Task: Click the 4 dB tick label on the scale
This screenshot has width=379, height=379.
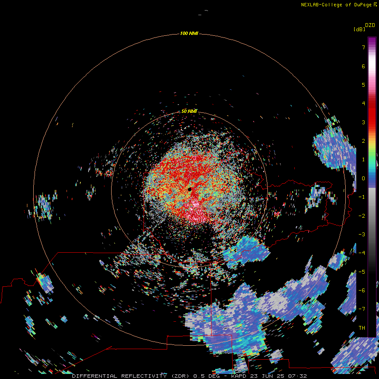Action: pyautogui.click(x=363, y=104)
